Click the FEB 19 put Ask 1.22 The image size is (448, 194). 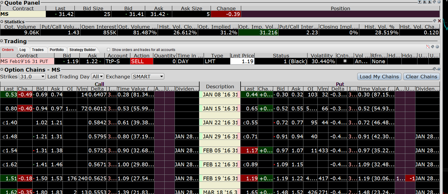click(x=296, y=179)
